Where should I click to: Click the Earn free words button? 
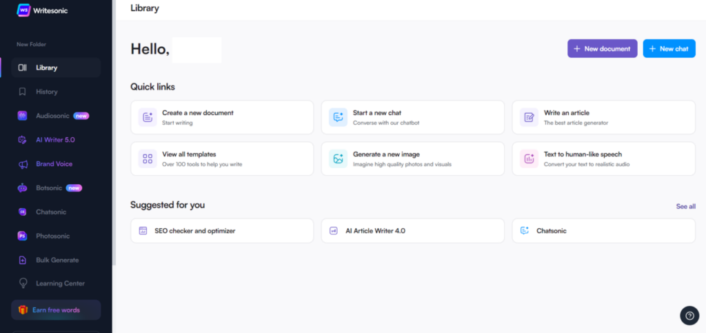(56, 310)
